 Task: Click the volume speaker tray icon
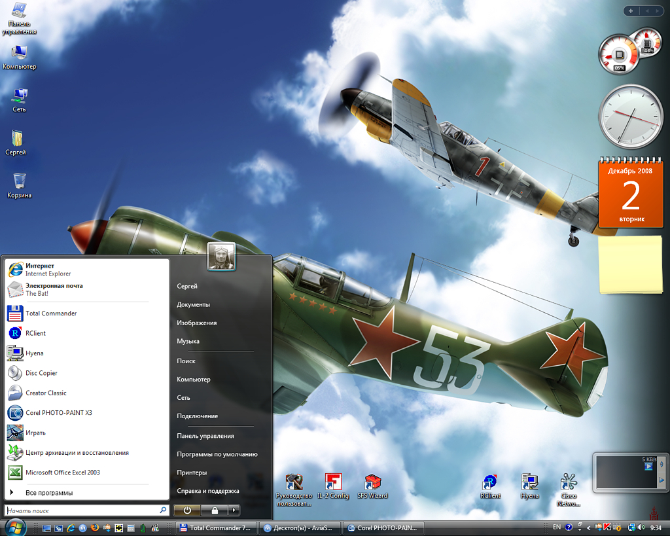coord(642,527)
